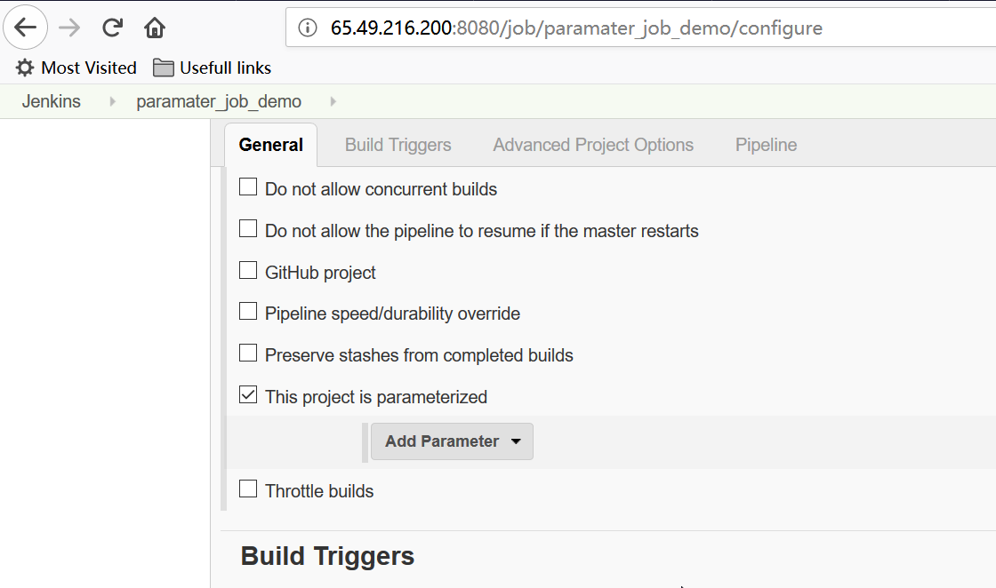Uncheck This project is parameterized
The width and height of the screenshot is (996, 588).
coord(247,394)
